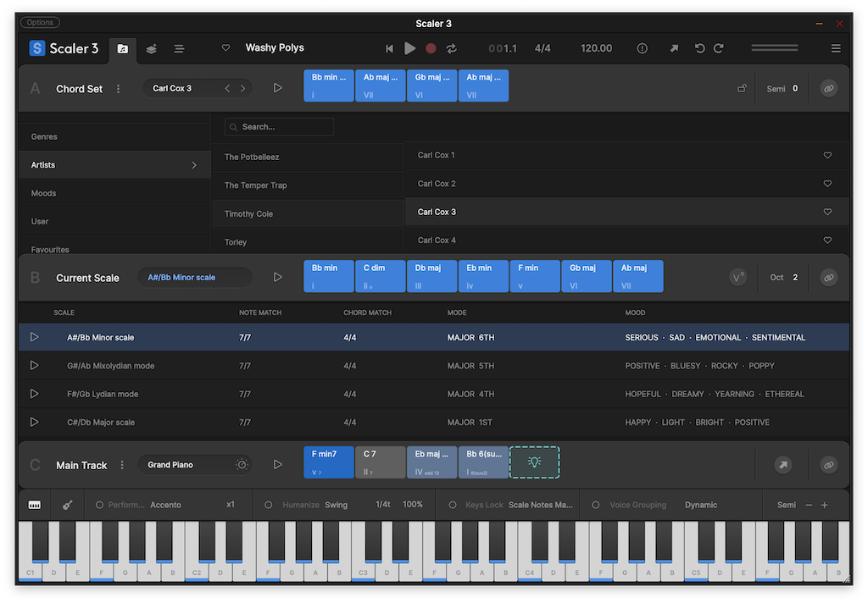Open Grand Piano instrument settings gear
This screenshot has width=868, height=603.
pos(242,465)
